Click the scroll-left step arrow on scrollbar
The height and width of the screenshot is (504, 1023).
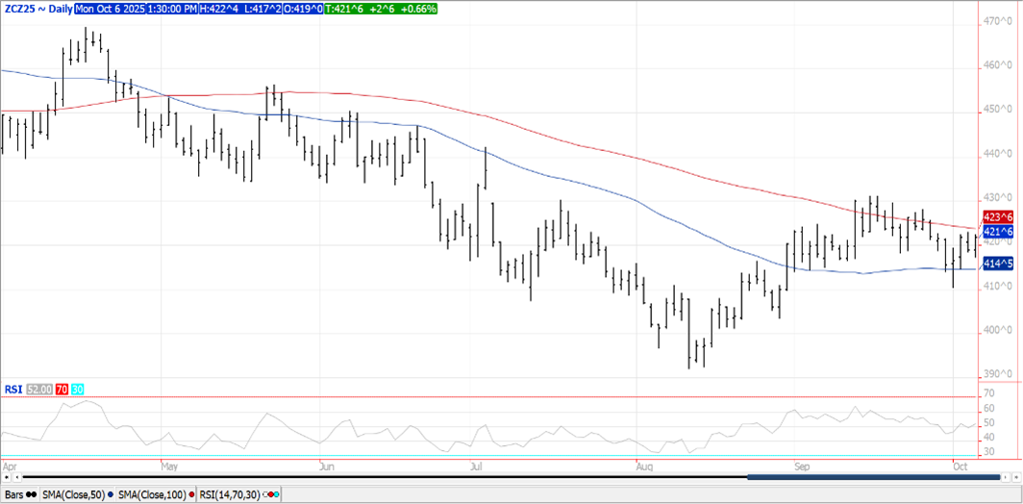click(x=16, y=476)
